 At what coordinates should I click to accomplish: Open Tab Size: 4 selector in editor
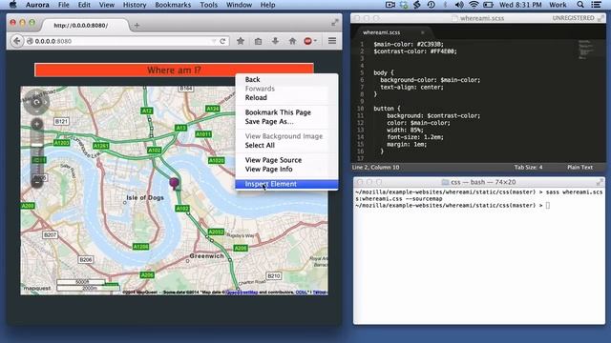528,168
